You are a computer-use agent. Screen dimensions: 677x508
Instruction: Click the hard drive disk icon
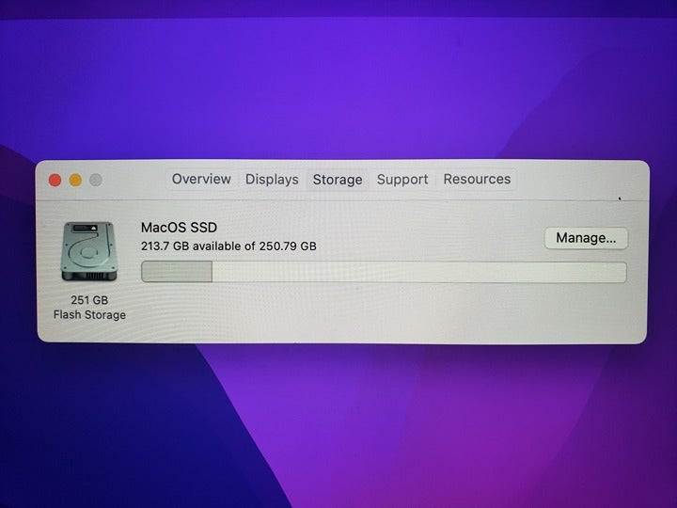[89, 251]
